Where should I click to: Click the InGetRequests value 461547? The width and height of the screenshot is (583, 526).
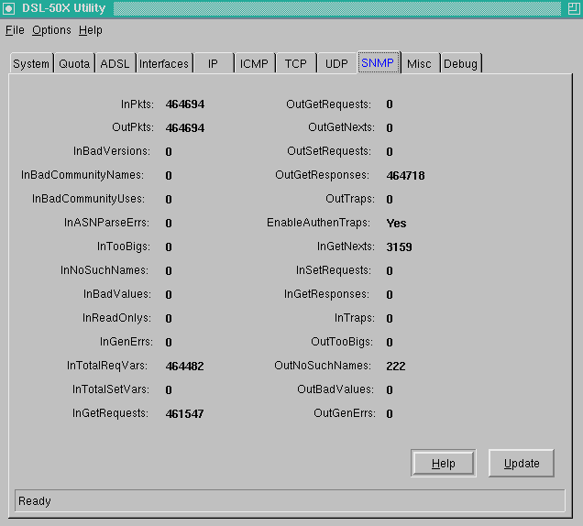click(x=184, y=413)
